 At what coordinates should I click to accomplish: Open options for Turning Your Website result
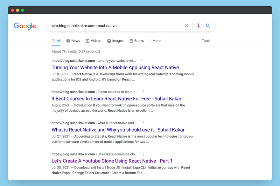[x=142, y=61]
